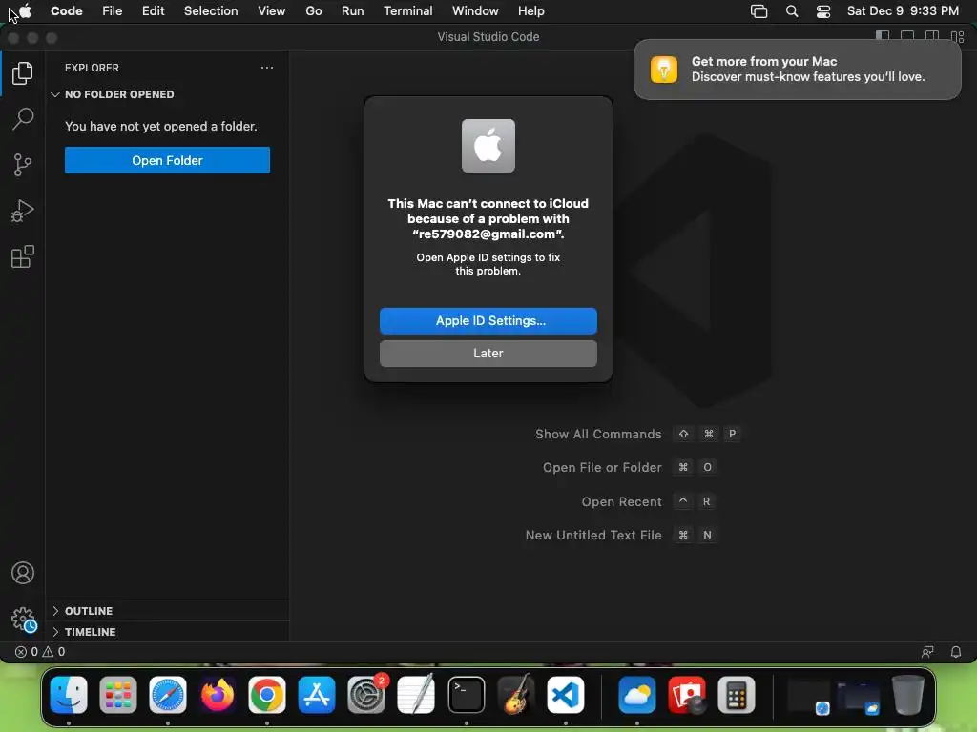Open the Apple menu
The width and height of the screenshot is (977, 732).
pos(25,10)
